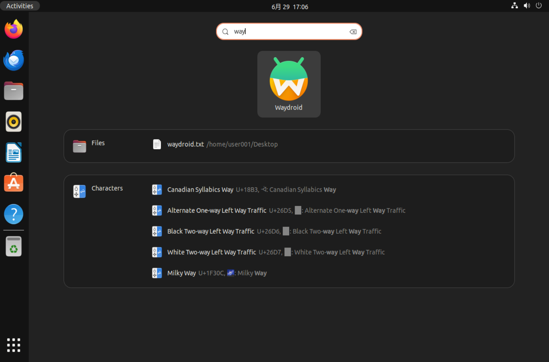Open the power menu icon
Viewport: 549px width, 362px height.
pyautogui.click(x=539, y=5)
